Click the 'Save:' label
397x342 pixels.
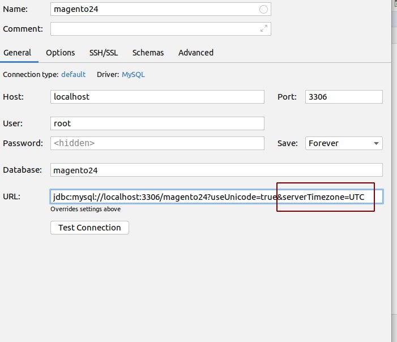[287, 143]
